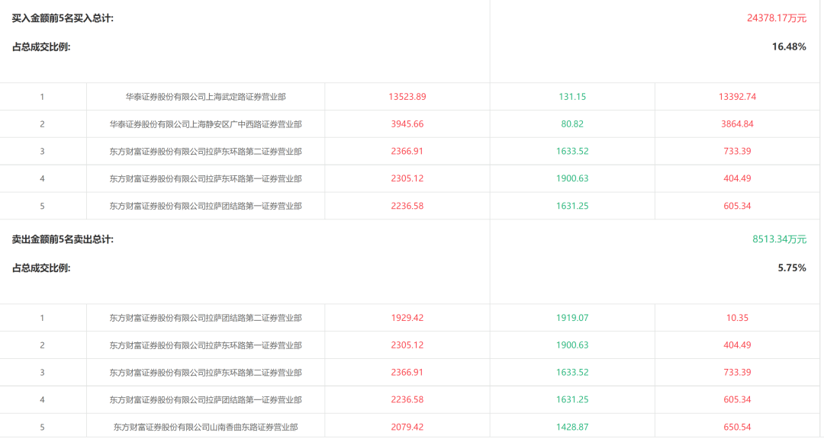Click 605.34 in buy top-5 list
This screenshot has width=824, height=439.
pos(737,206)
